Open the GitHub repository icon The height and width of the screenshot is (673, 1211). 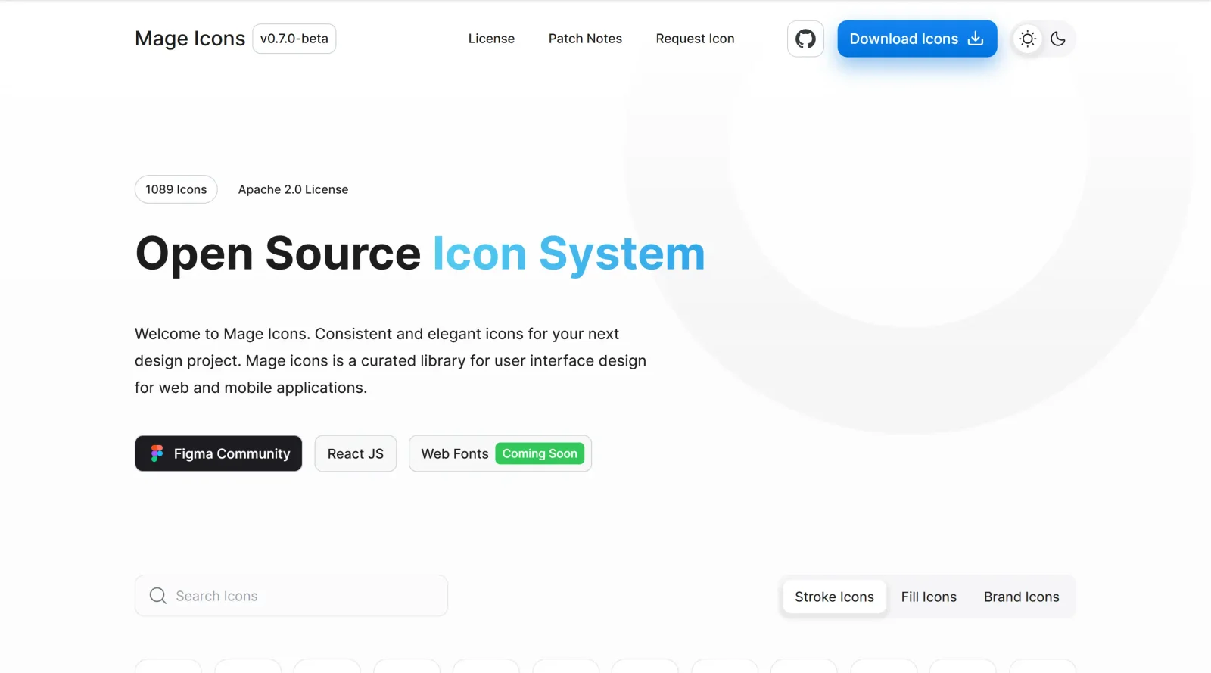[x=805, y=39]
